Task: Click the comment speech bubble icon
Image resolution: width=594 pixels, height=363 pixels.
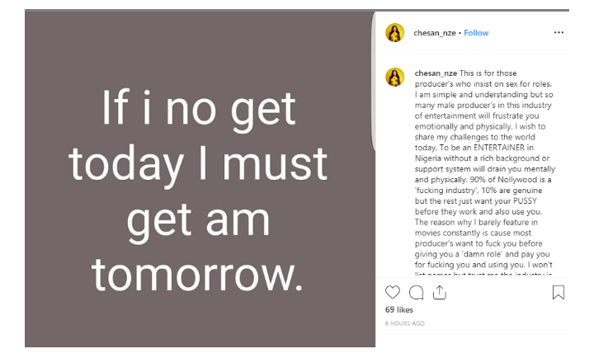Action: pos(416,292)
